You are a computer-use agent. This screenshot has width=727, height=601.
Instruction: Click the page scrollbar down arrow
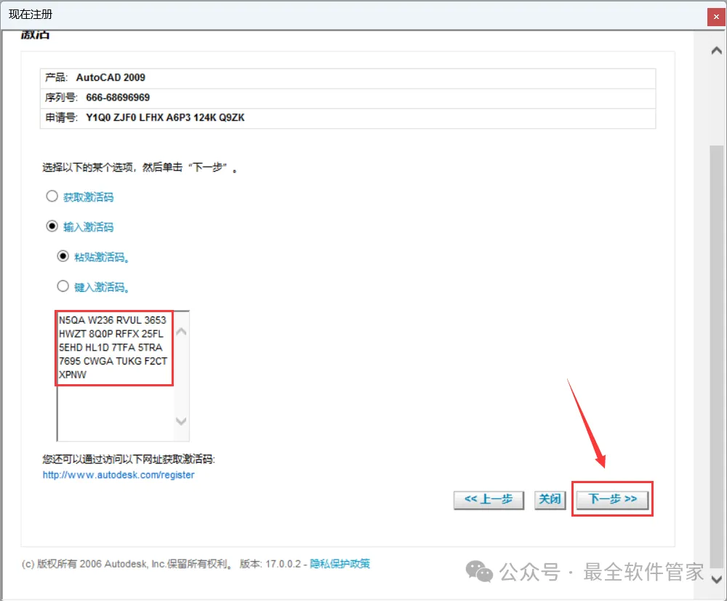716,579
